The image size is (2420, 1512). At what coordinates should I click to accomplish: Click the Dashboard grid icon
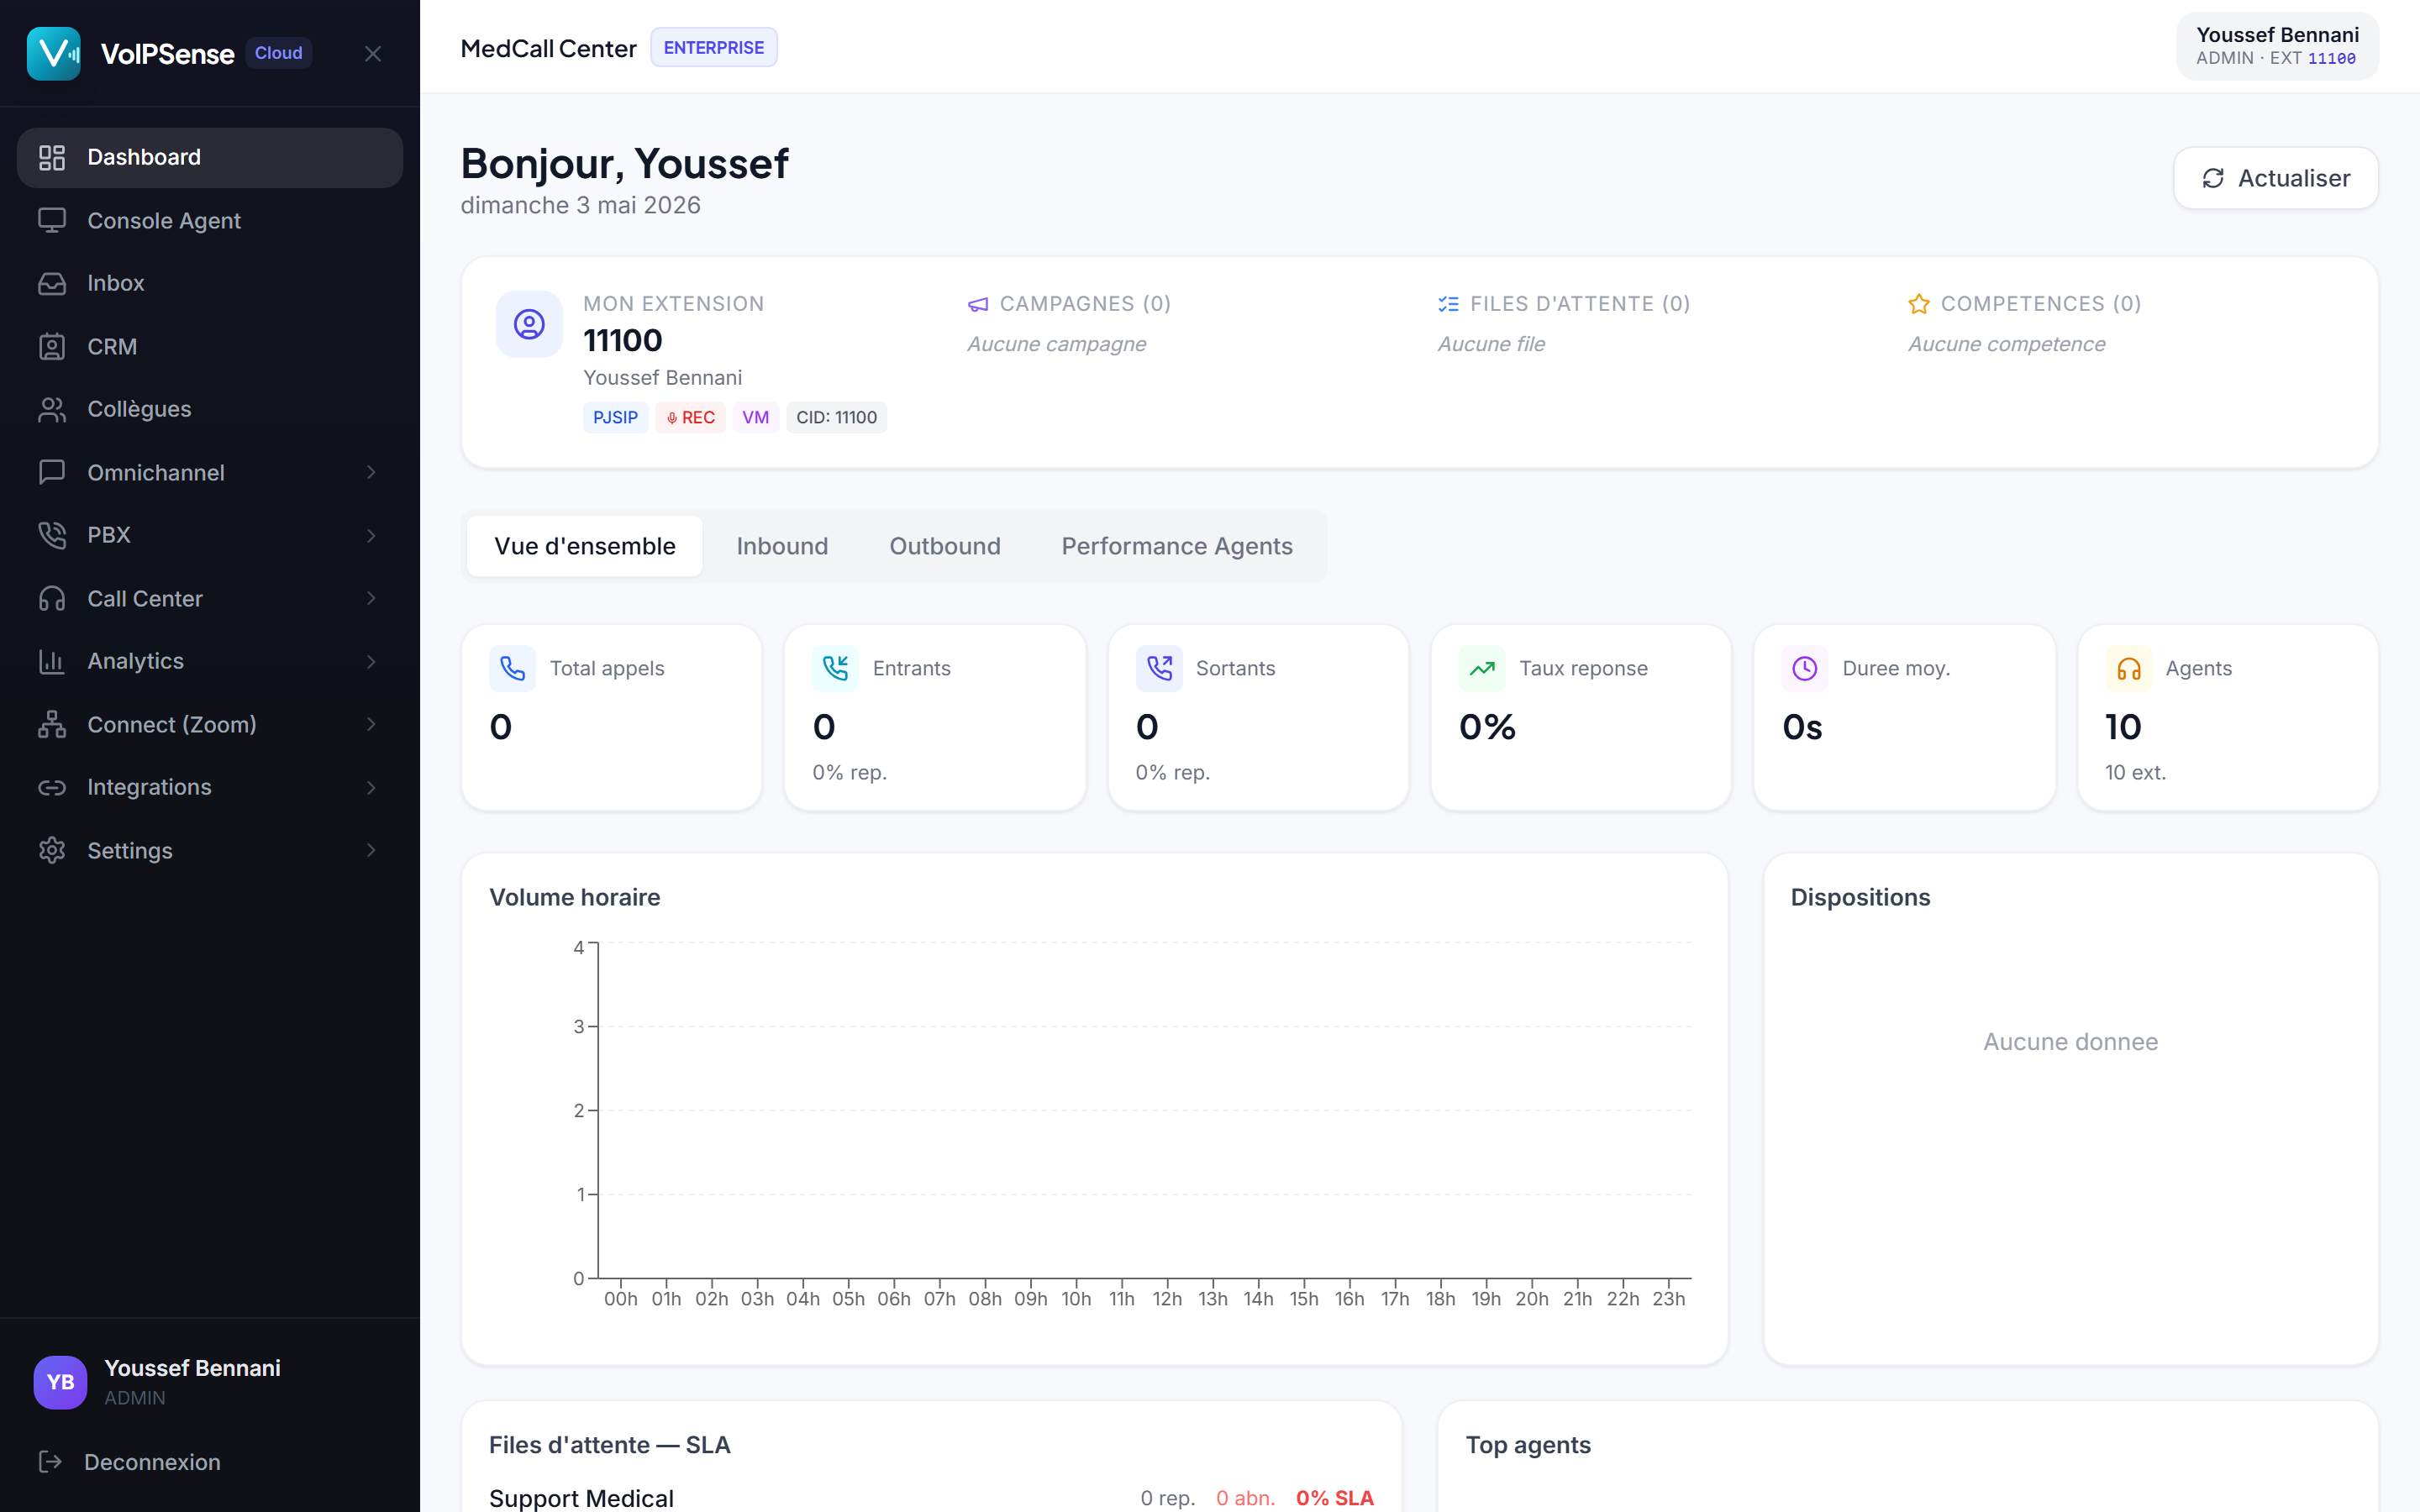pos(52,157)
